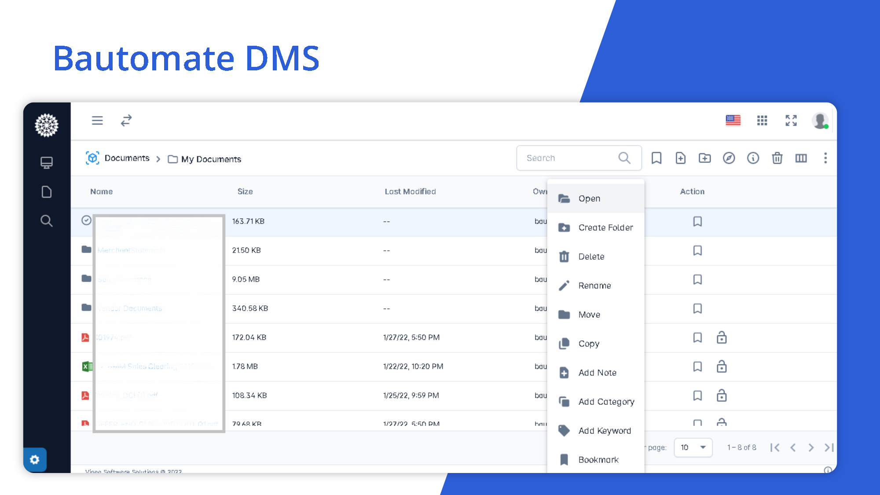Click the Documents breadcrumb link

pyautogui.click(x=127, y=158)
